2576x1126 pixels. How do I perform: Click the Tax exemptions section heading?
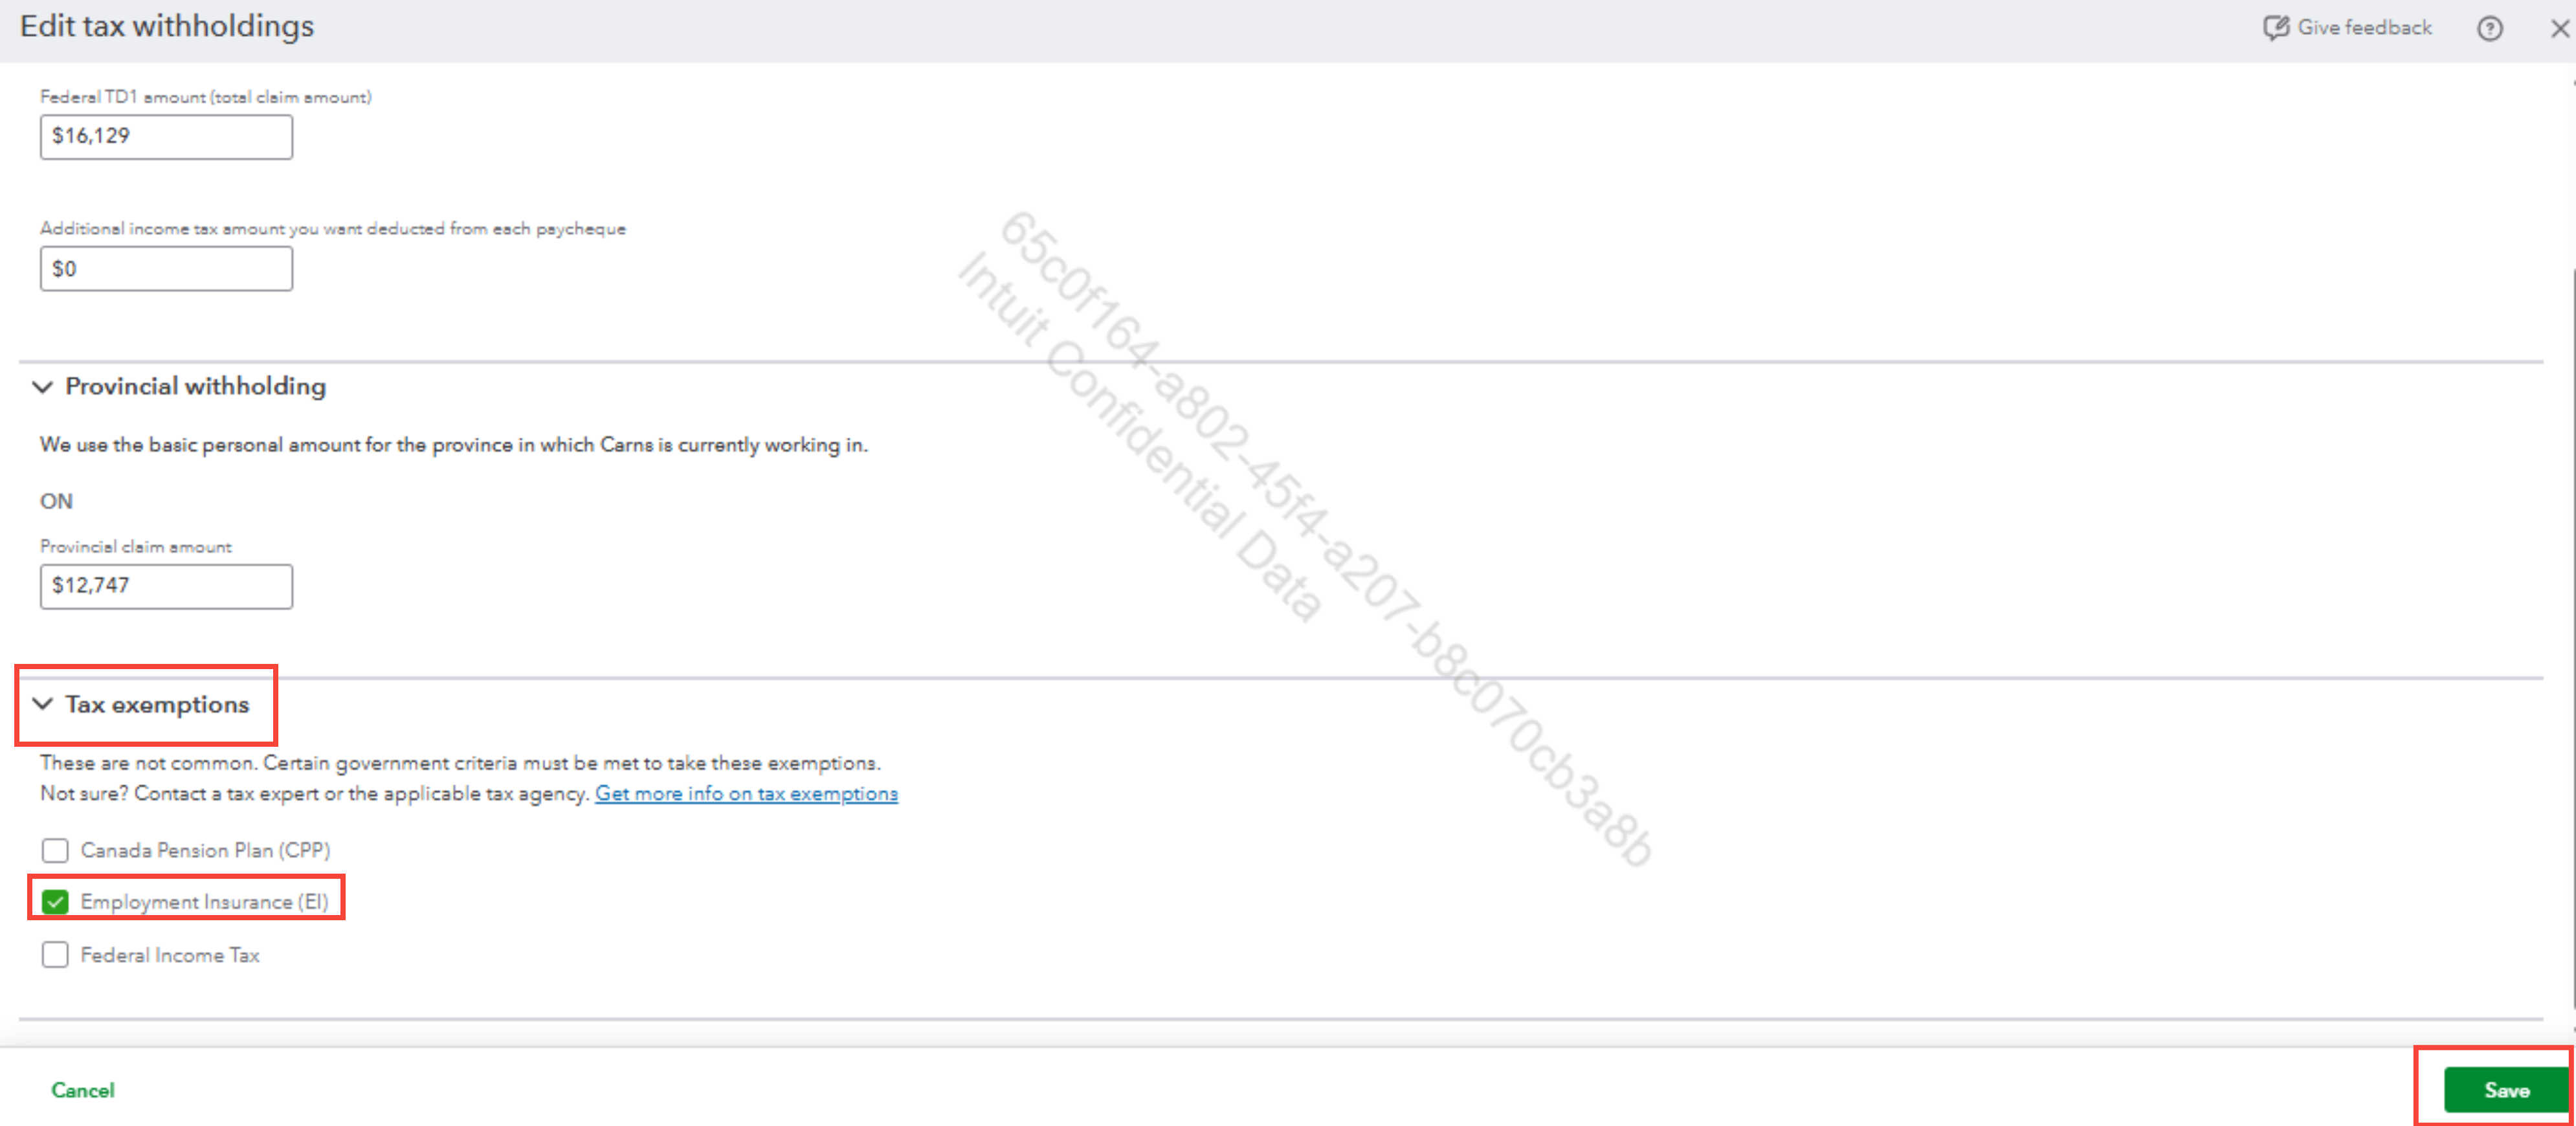pyautogui.click(x=157, y=705)
